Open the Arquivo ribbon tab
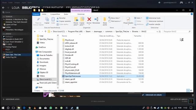The width and height of the screenshot is (196, 110). (36, 14)
